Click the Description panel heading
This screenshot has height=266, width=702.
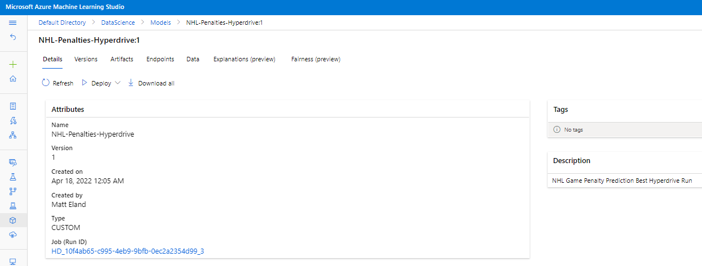tap(572, 161)
